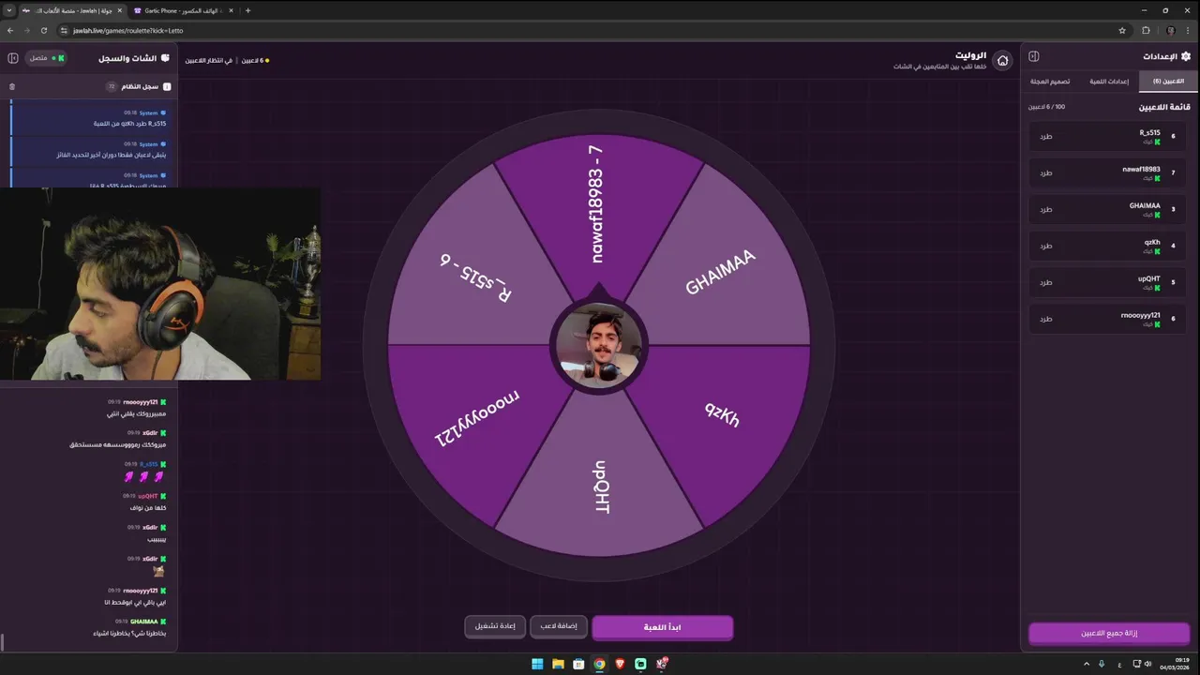This screenshot has width=1200, height=675.
Task: Start the game with ابدأ اللعبة
Action: tap(662, 627)
